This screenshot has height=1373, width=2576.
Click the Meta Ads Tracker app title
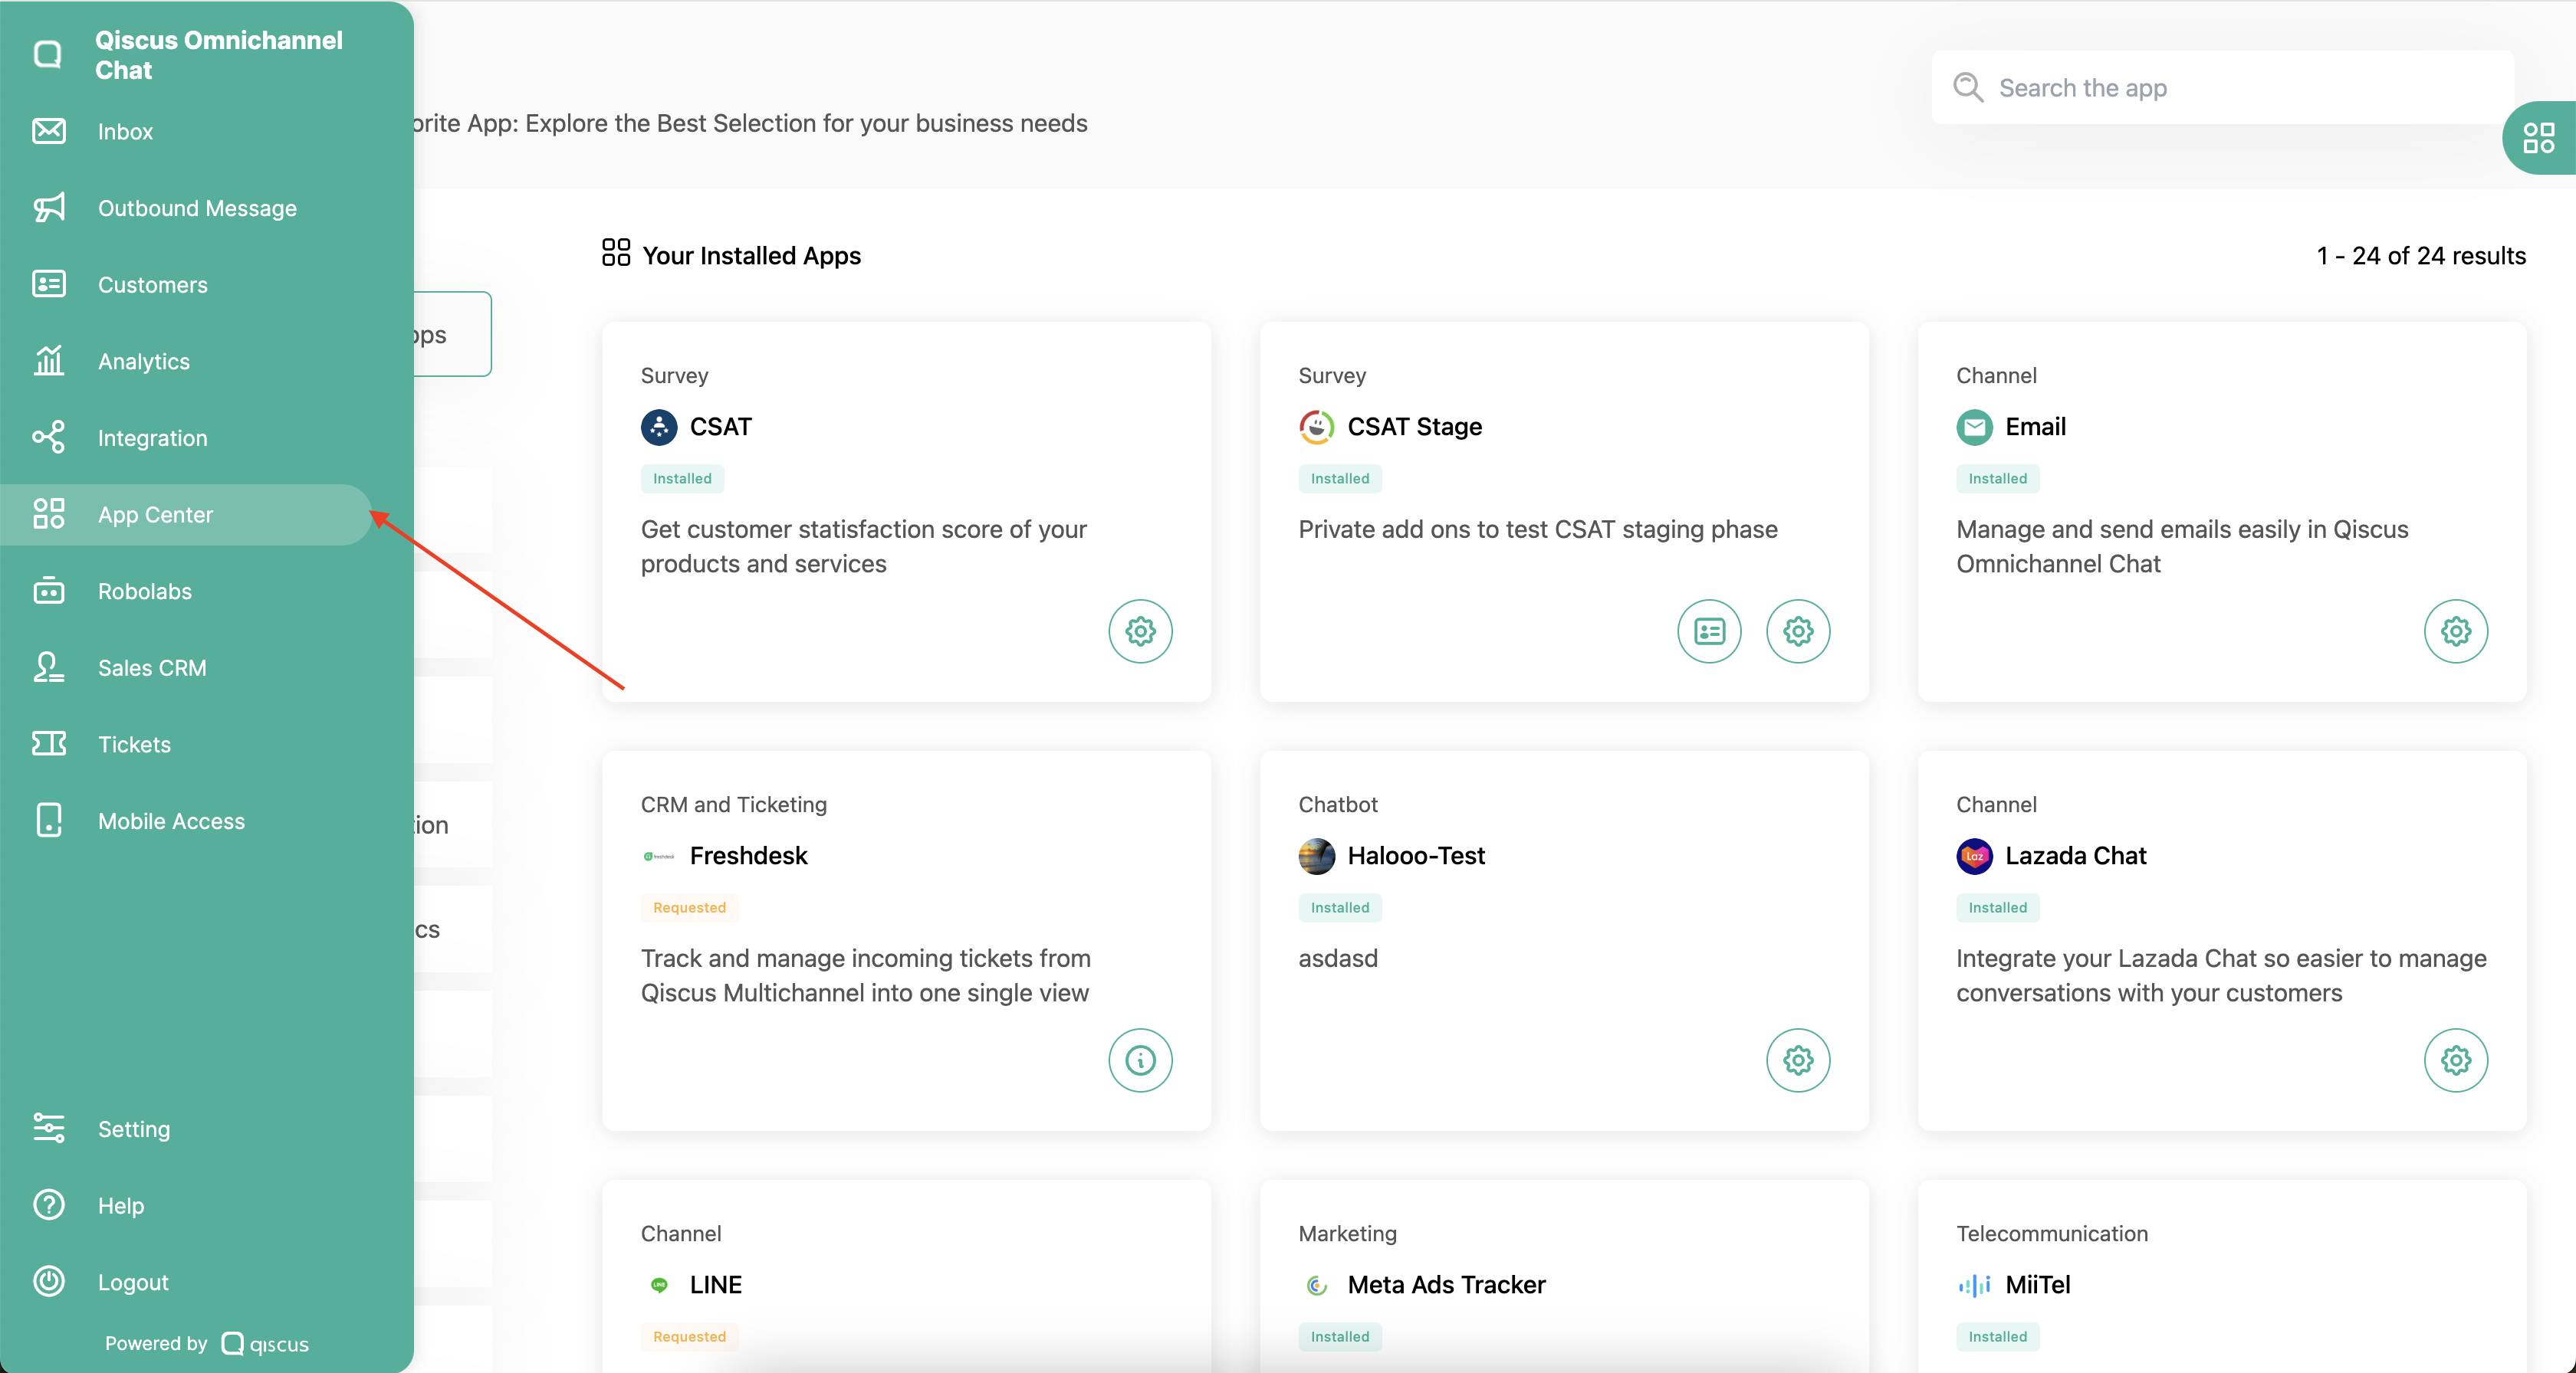[1446, 1285]
